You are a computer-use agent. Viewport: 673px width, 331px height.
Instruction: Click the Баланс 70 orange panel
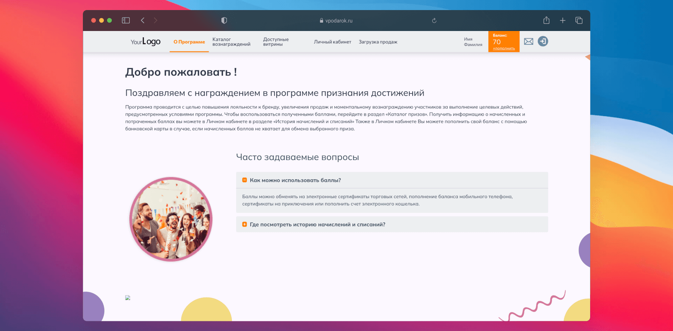pos(504,41)
